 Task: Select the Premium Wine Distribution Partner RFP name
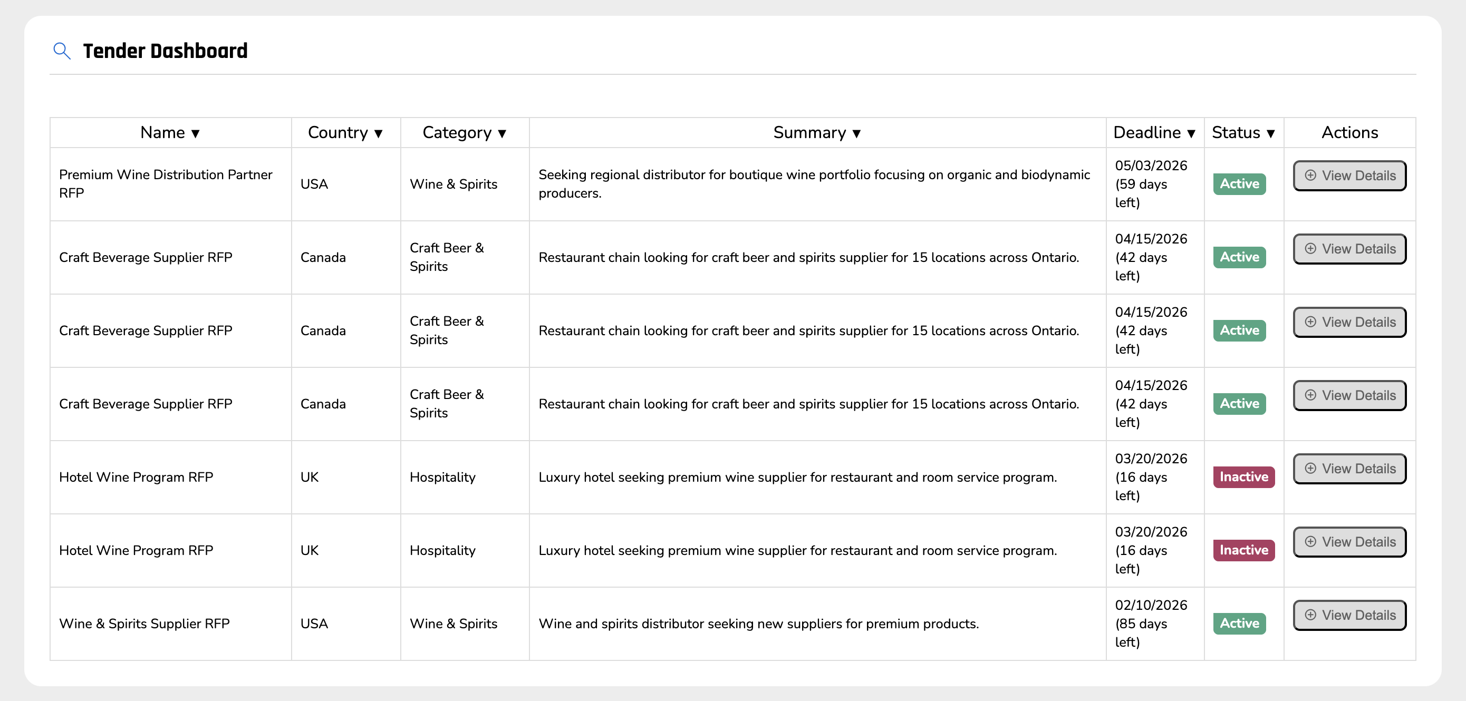click(166, 184)
